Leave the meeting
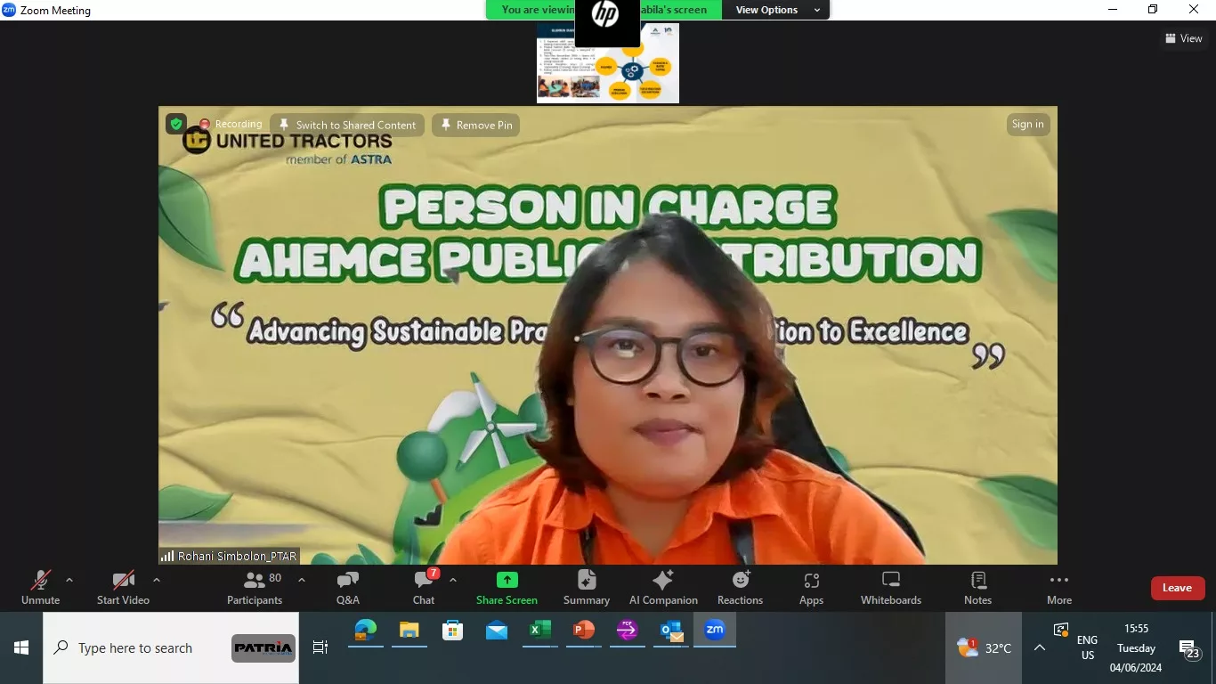The height and width of the screenshot is (684, 1216). 1177,588
